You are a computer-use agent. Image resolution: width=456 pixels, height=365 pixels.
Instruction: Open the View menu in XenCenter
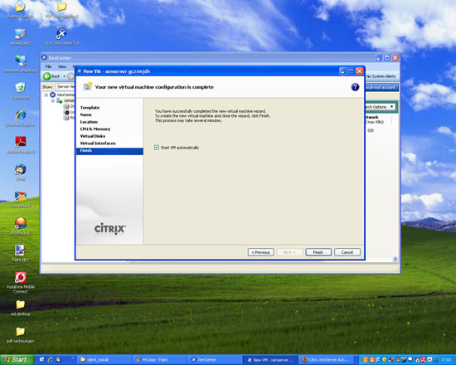pos(62,66)
